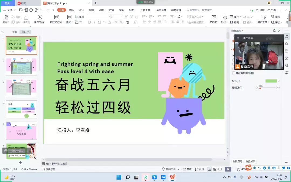Open the 颜色 color dropdown arrow

click(x=278, y=81)
